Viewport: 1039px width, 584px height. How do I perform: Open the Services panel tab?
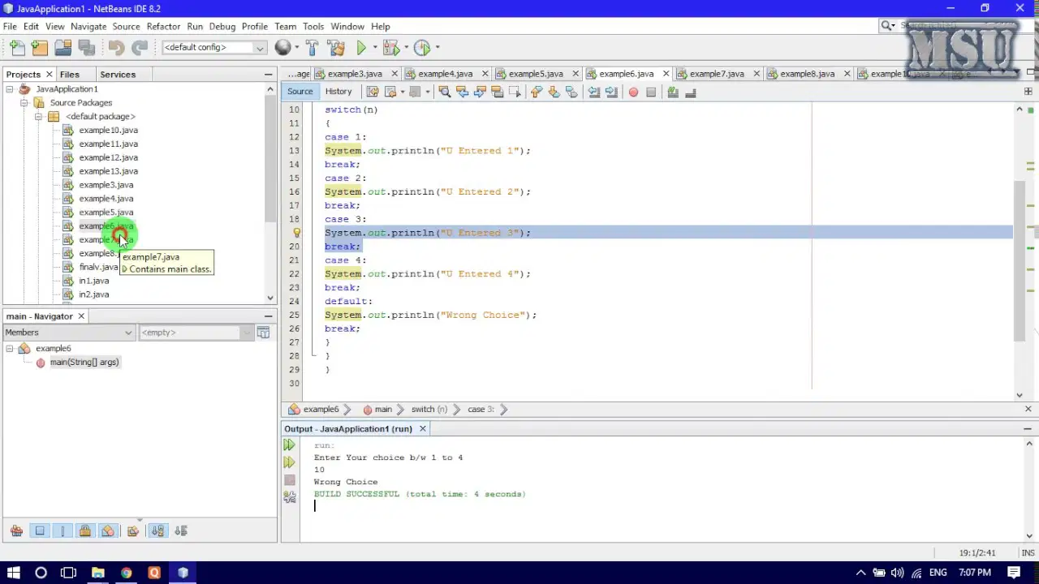pyautogui.click(x=118, y=74)
